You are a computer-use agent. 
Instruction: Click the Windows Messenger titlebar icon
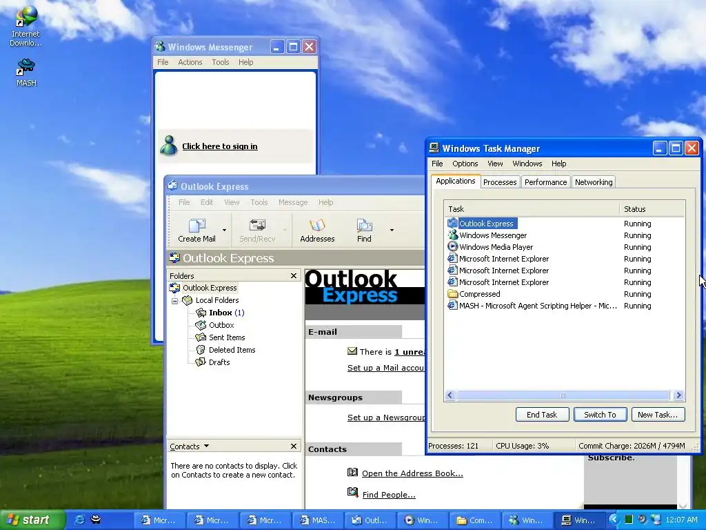click(160, 46)
